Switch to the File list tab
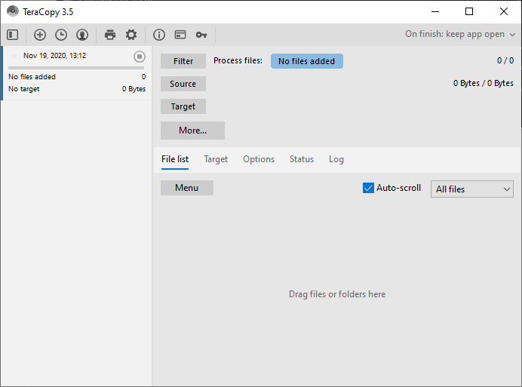The width and height of the screenshot is (522, 387). point(175,159)
